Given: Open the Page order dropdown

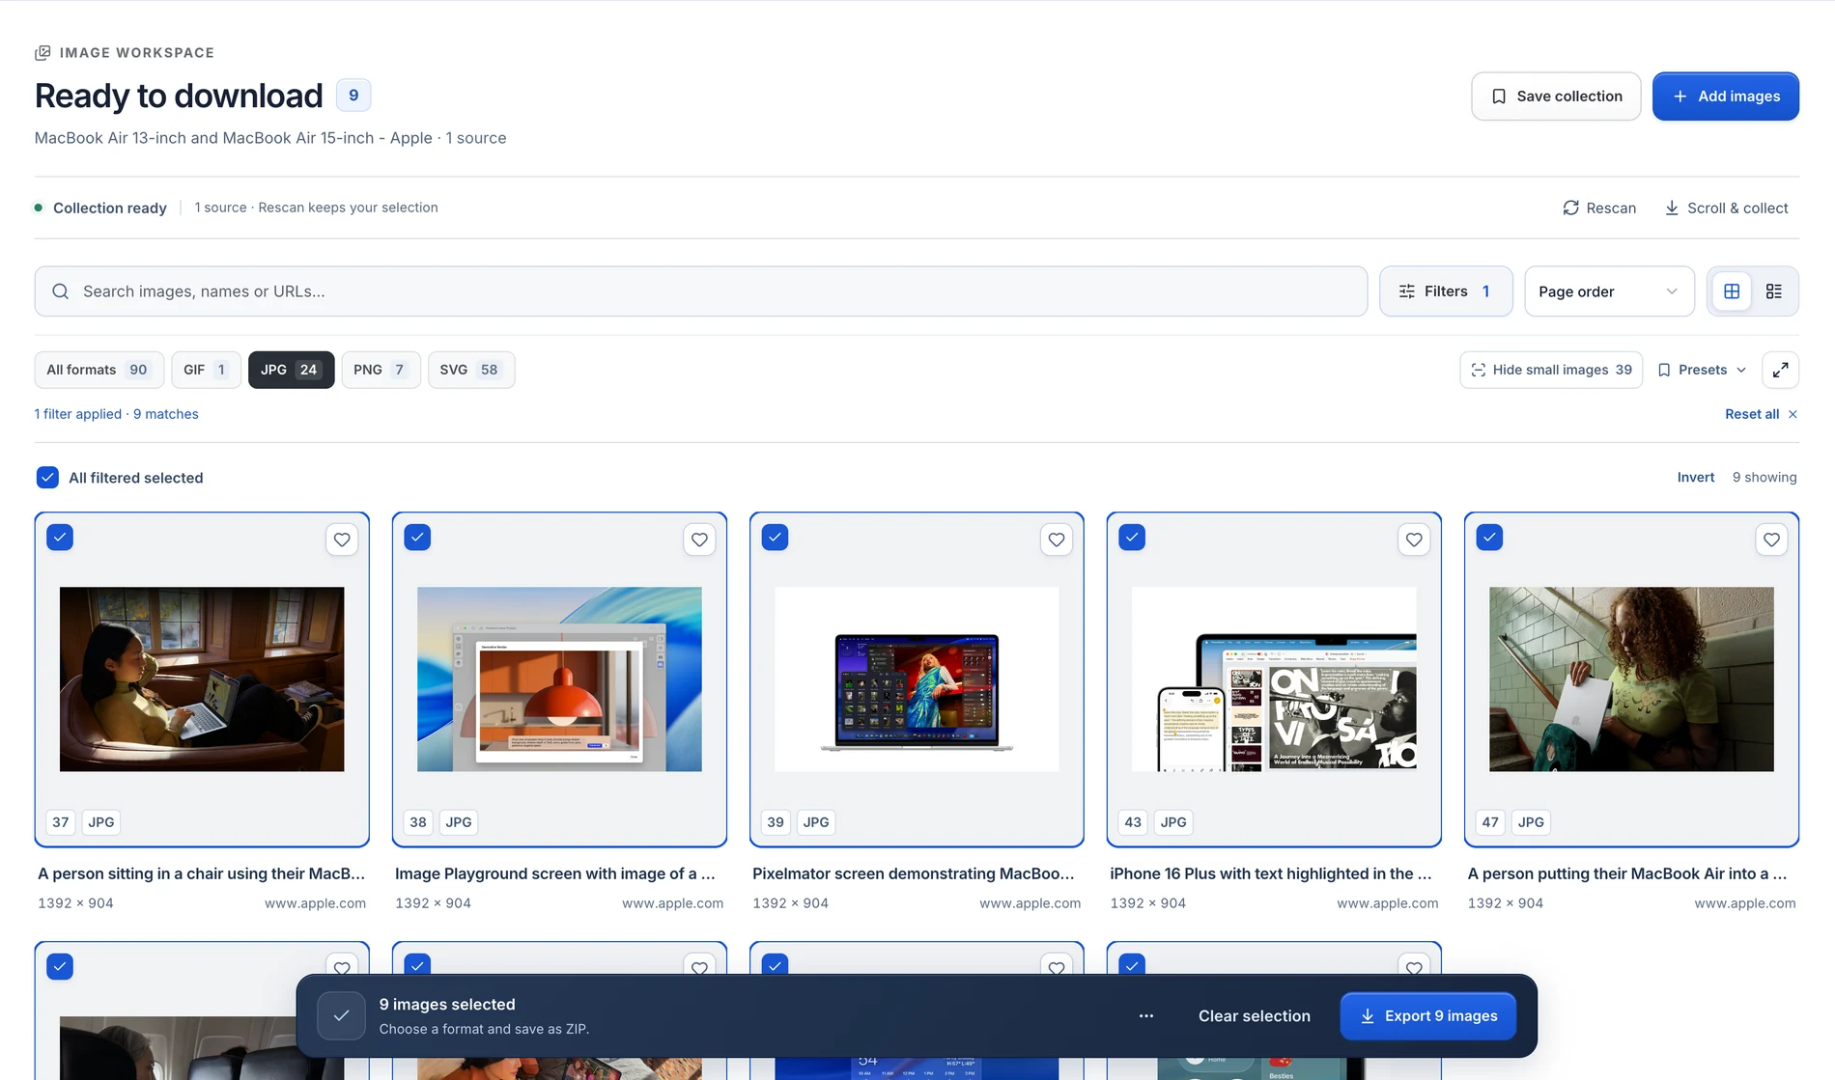Looking at the screenshot, I should (1609, 291).
